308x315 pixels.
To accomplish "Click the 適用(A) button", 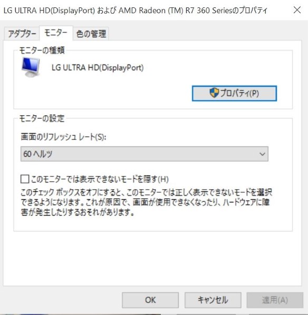I will pos(275,300).
